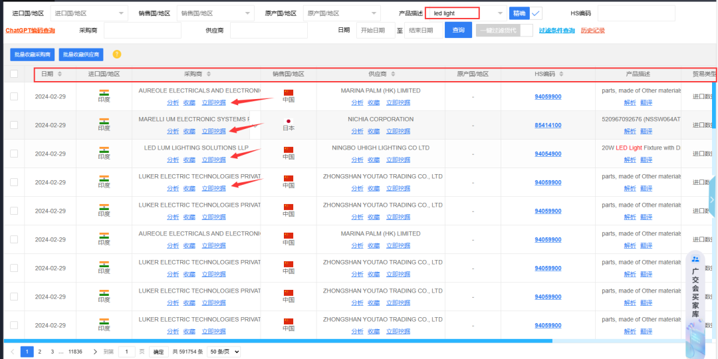The height and width of the screenshot is (359, 718).
Task: Jump to last page 11836
Action: (75, 352)
